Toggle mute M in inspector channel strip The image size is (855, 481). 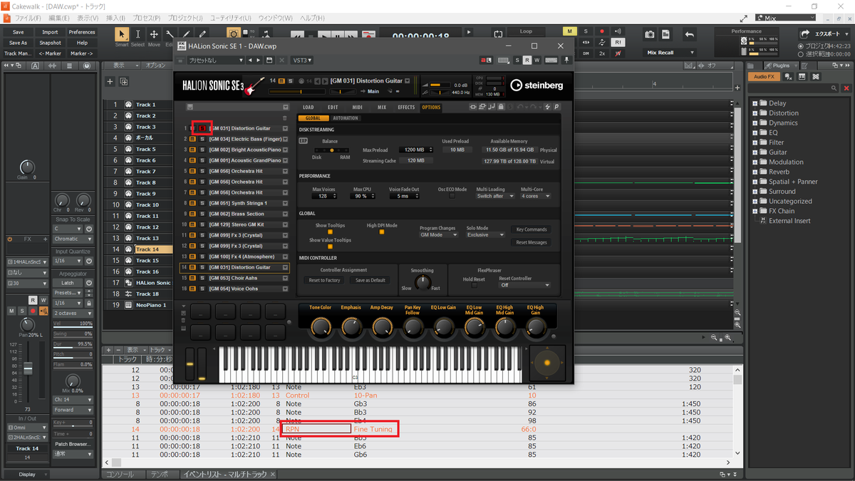pos(11,311)
